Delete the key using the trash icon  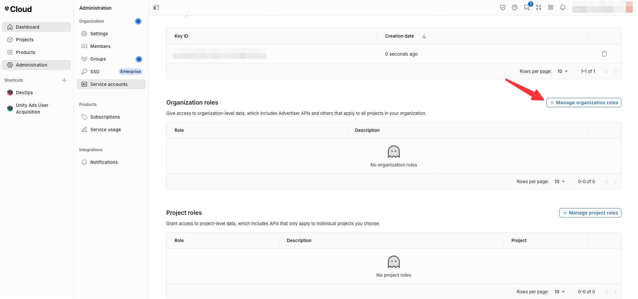pos(604,54)
